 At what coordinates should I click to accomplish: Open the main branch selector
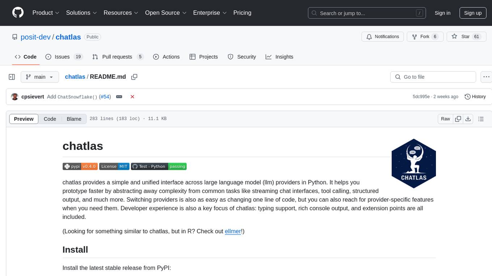point(40,77)
